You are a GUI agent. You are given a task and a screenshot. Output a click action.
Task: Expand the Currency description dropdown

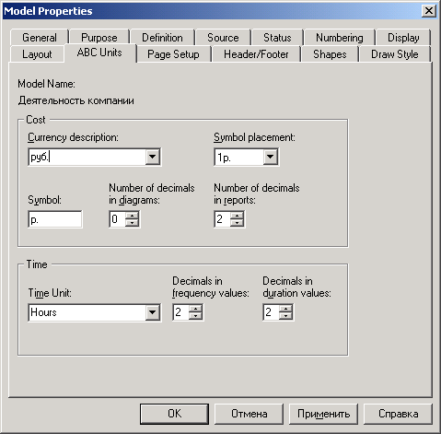pyautogui.click(x=152, y=157)
